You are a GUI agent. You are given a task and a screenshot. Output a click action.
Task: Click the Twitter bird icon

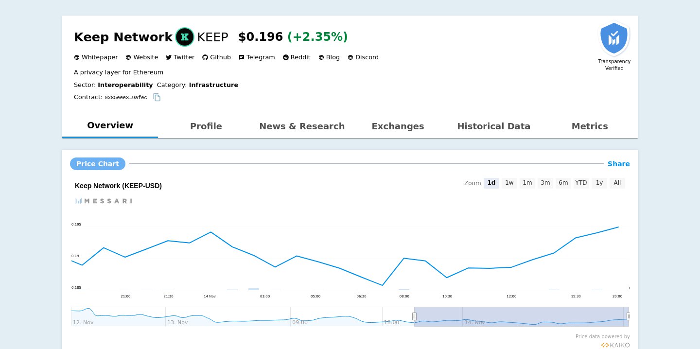pos(169,57)
